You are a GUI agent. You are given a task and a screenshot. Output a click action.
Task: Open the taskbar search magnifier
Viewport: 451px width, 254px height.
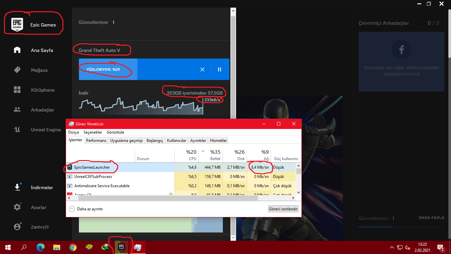tap(24, 247)
